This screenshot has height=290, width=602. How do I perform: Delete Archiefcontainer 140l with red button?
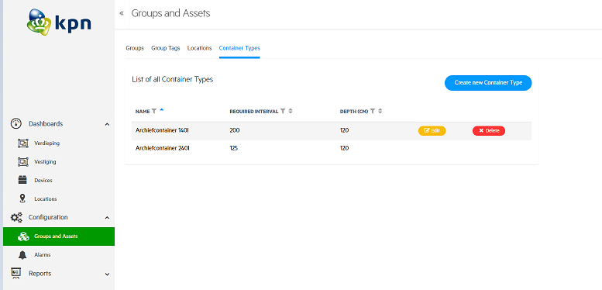coord(489,130)
